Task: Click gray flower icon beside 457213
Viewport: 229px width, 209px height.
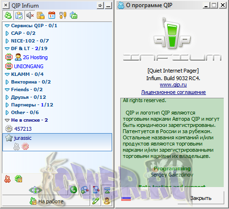Action: 9,129
